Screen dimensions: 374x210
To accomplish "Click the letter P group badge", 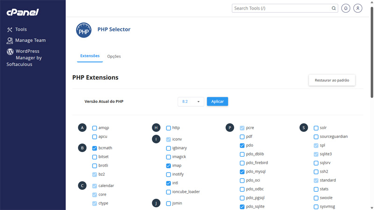I will click(230, 128).
